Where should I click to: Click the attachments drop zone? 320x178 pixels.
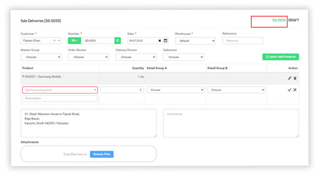click(x=88, y=154)
